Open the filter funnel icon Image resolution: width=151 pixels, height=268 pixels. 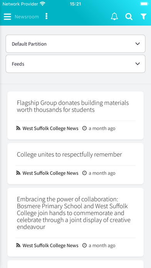tap(143, 17)
